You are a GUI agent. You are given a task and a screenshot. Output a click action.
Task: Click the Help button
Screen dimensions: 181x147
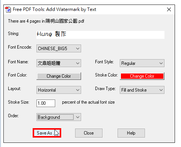[x=131, y=133]
